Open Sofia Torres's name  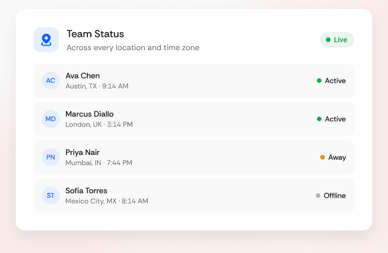tap(86, 190)
